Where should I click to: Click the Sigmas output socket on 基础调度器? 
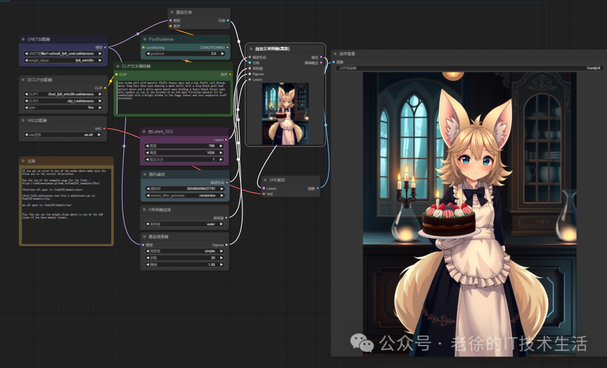pyautogui.click(x=227, y=245)
